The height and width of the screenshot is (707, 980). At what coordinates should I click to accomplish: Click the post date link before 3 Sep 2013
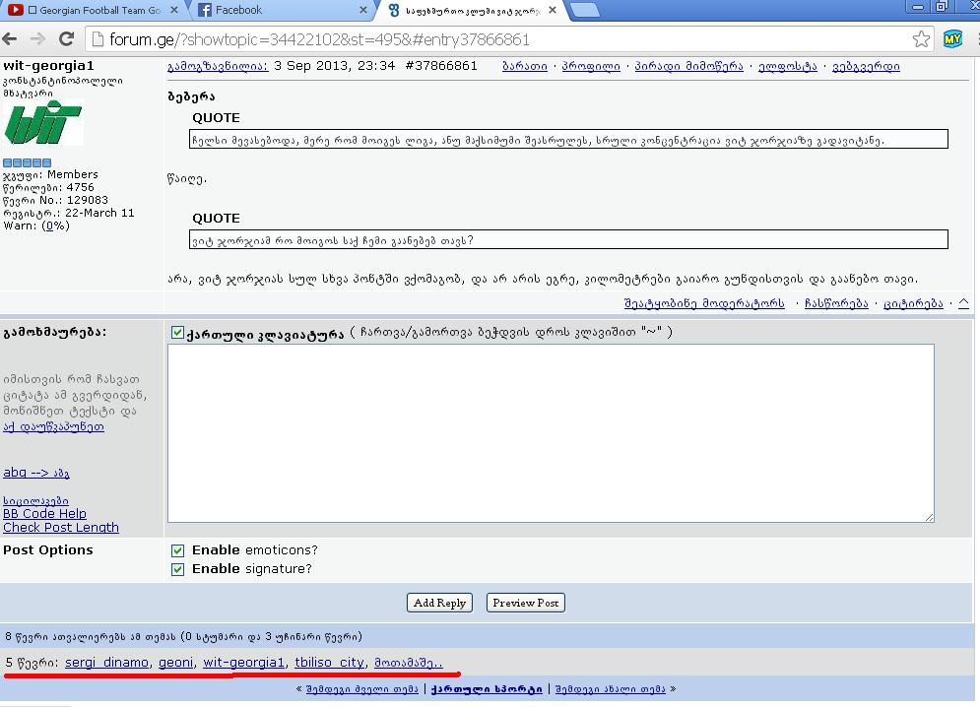218,66
